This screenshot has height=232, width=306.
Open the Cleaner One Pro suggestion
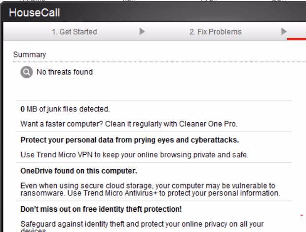[128, 123]
